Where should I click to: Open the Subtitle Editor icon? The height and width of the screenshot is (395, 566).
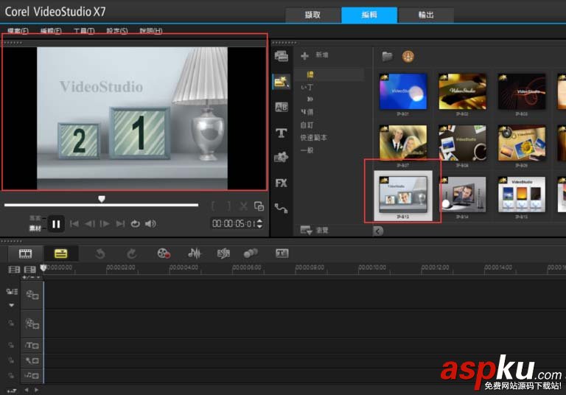click(282, 253)
